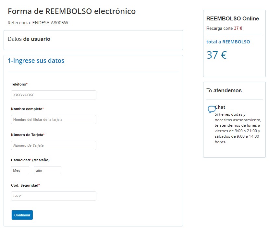This screenshot has height=230, width=269.
Task: Click the Te atendemos heading
Action: point(224,90)
